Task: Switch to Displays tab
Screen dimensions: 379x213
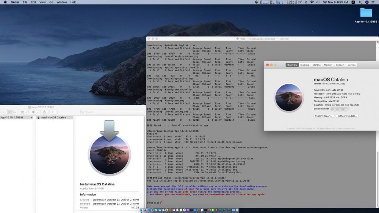Action: pos(305,65)
